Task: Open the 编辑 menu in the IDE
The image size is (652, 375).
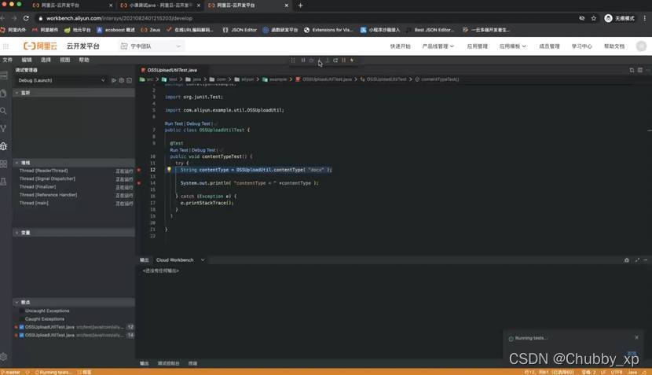Action: pos(27,60)
